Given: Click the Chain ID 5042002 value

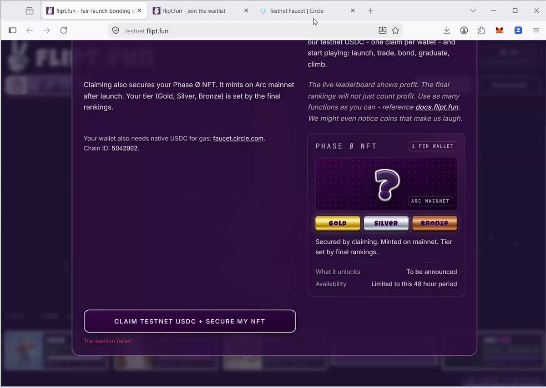Looking at the screenshot, I should click(x=125, y=148).
